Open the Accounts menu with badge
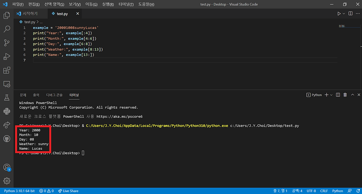 click(x=7, y=167)
